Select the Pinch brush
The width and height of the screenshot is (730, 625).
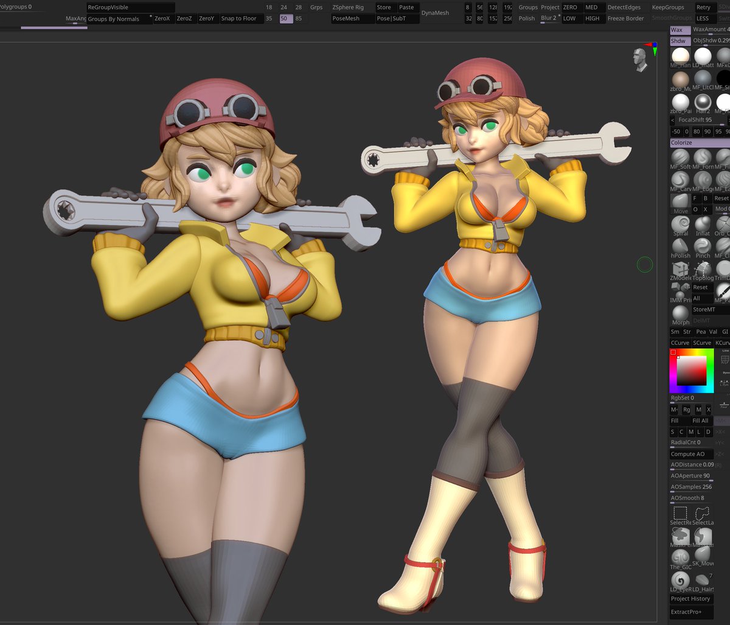click(x=703, y=248)
